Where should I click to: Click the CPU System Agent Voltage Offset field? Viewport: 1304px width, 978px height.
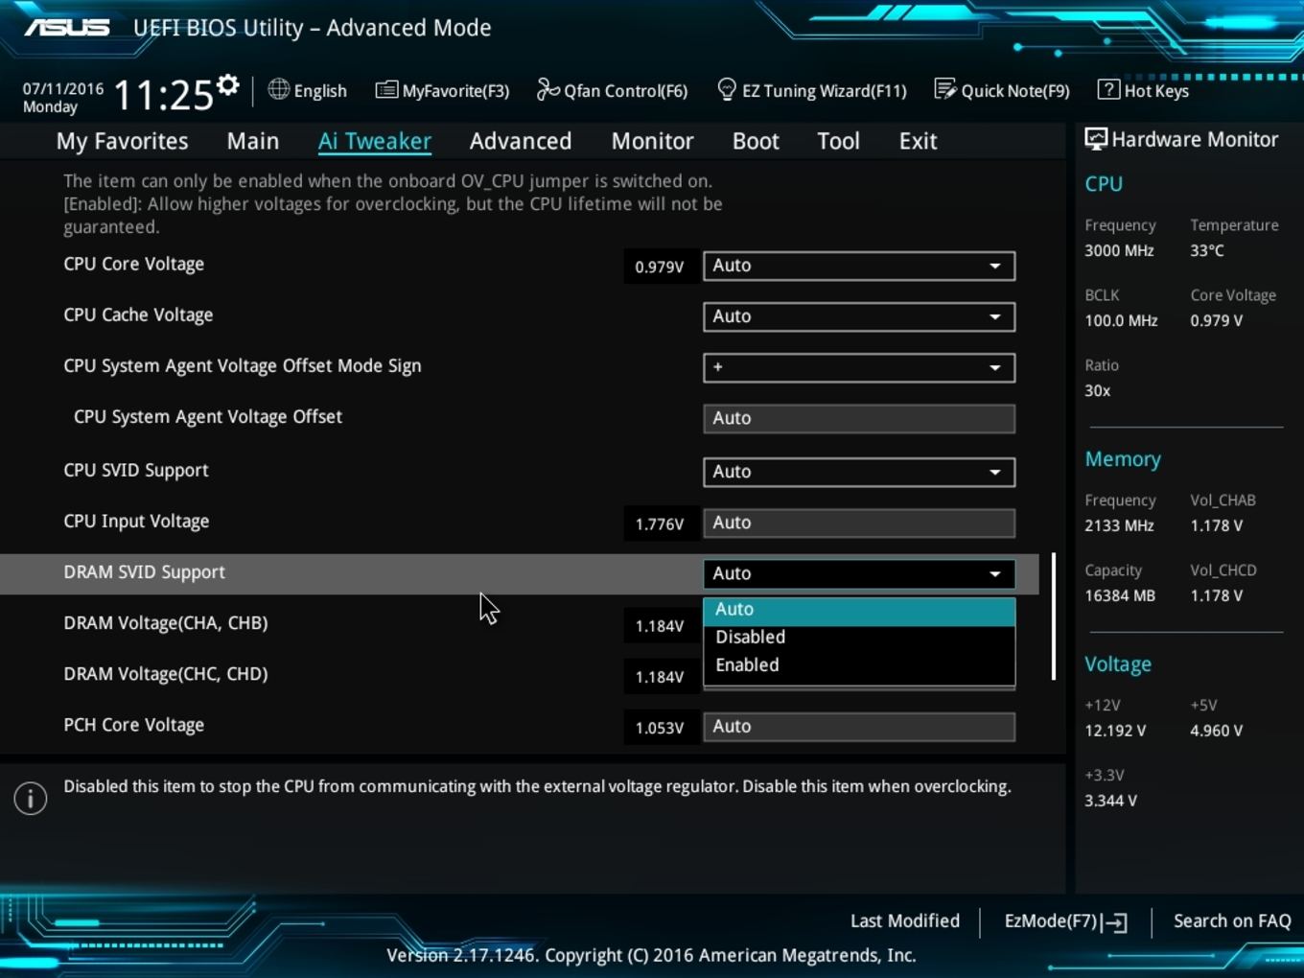(x=859, y=418)
